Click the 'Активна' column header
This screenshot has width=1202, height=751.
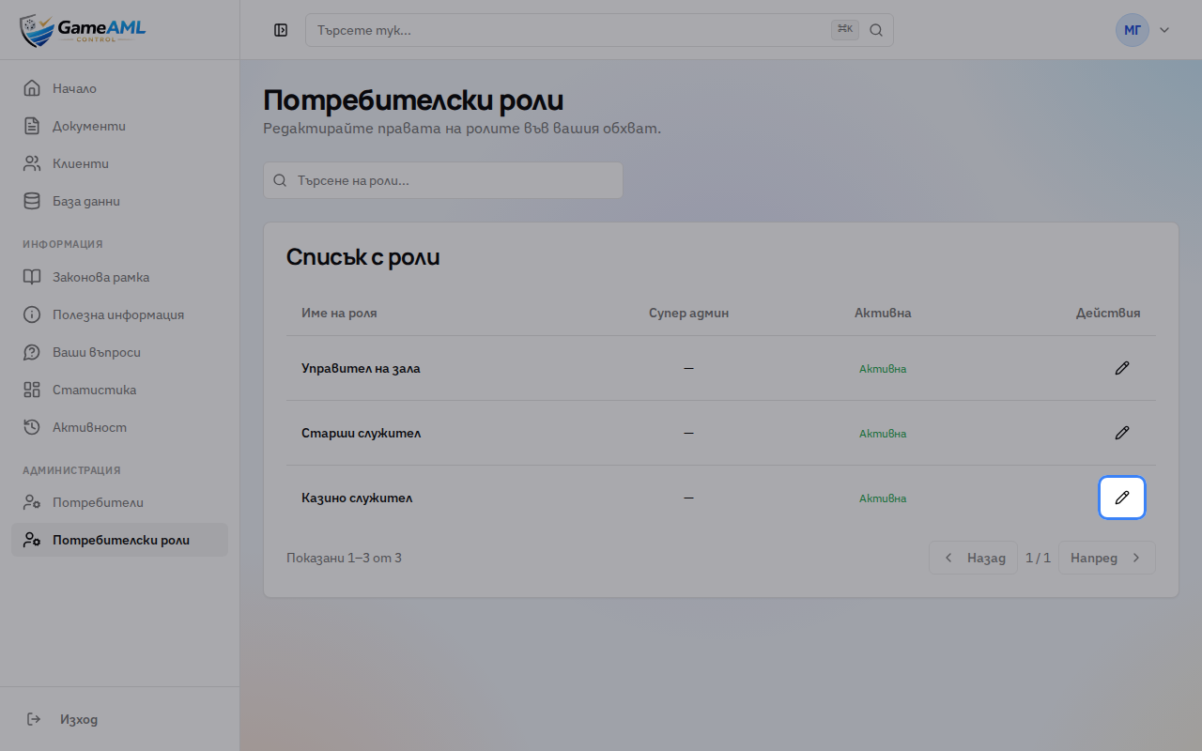point(883,313)
